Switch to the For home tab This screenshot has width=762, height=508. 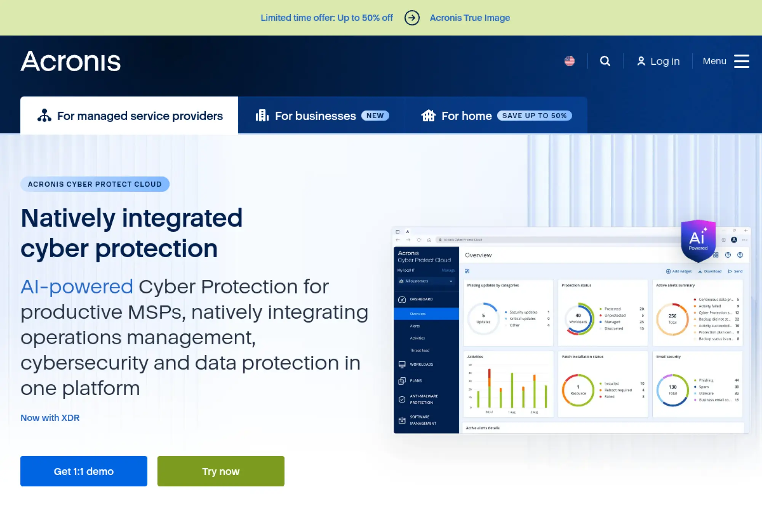pyautogui.click(x=466, y=115)
